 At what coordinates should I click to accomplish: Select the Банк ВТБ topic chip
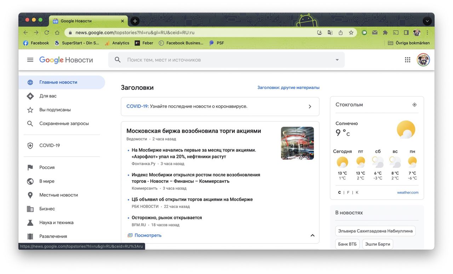tap(347, 244)
